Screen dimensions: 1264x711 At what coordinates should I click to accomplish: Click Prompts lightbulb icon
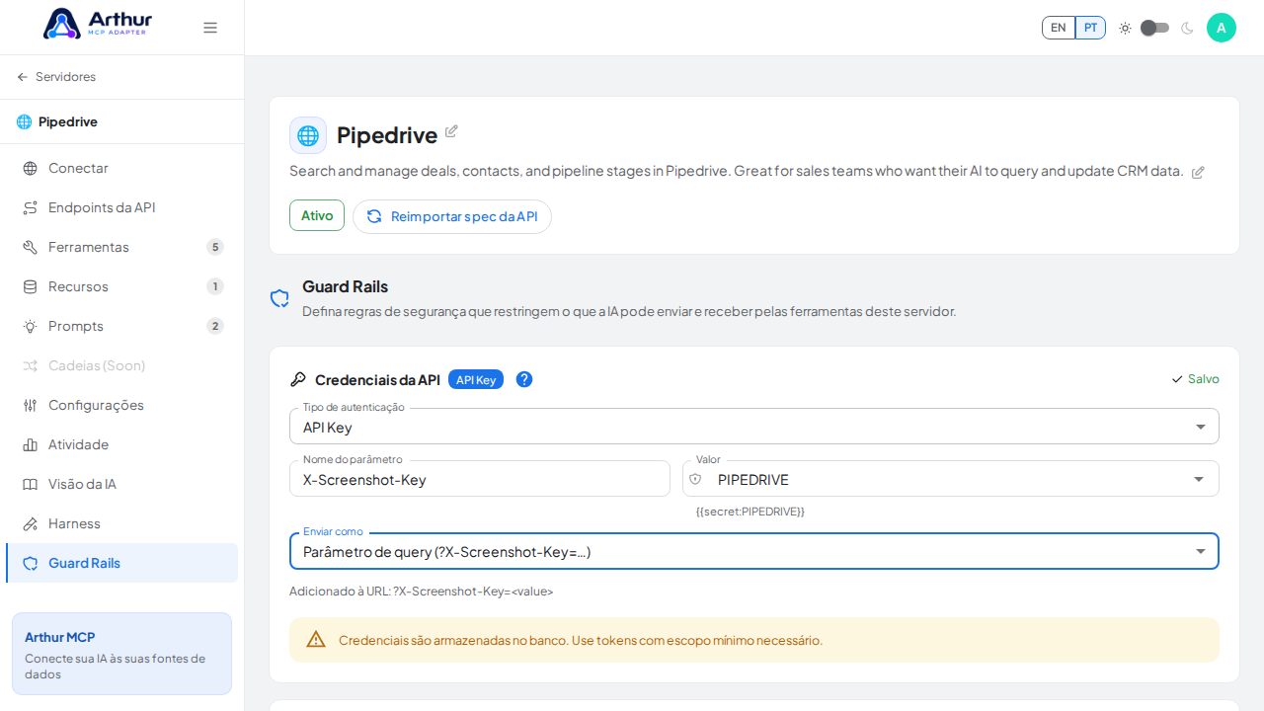tap(31, 326)
